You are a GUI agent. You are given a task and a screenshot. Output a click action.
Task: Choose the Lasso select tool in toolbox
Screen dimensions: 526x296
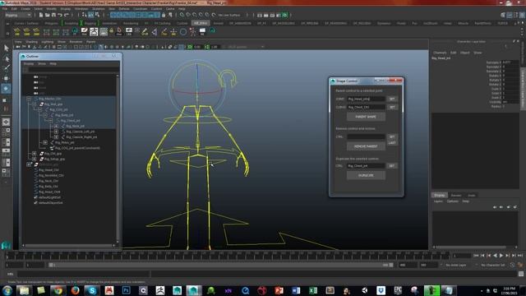tap(6, 58)
